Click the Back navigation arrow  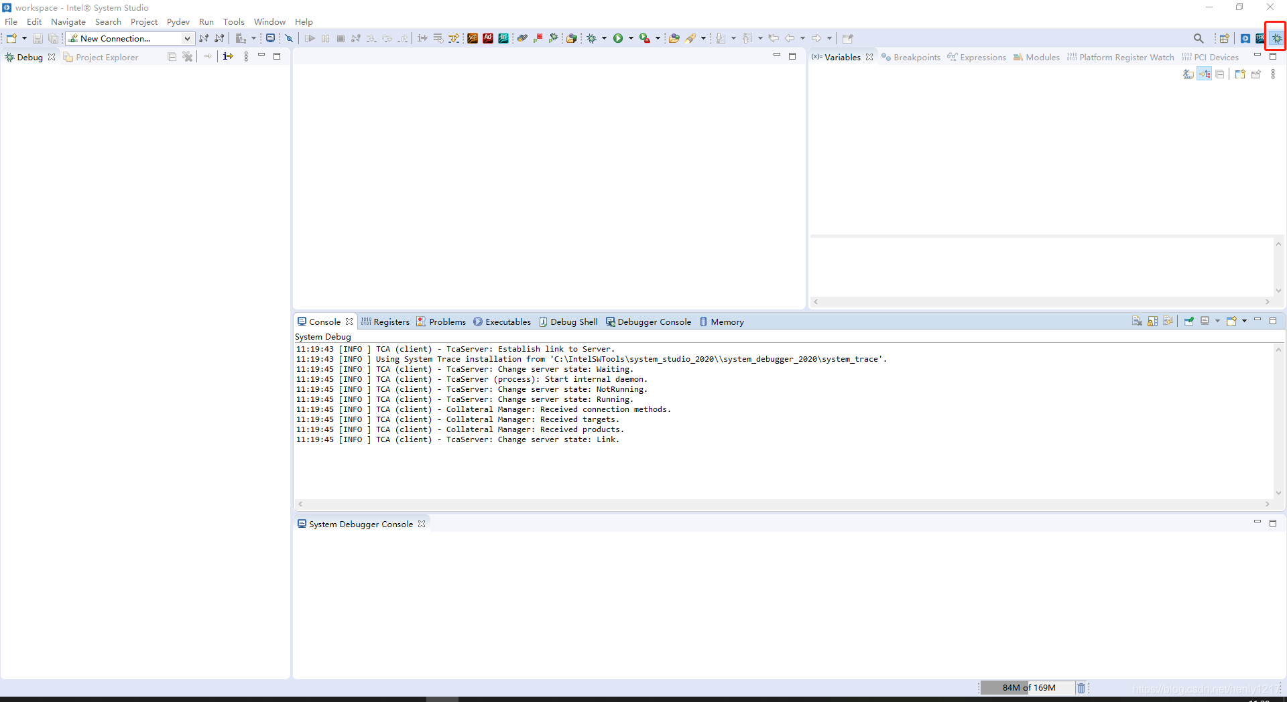tap(790, 38)
